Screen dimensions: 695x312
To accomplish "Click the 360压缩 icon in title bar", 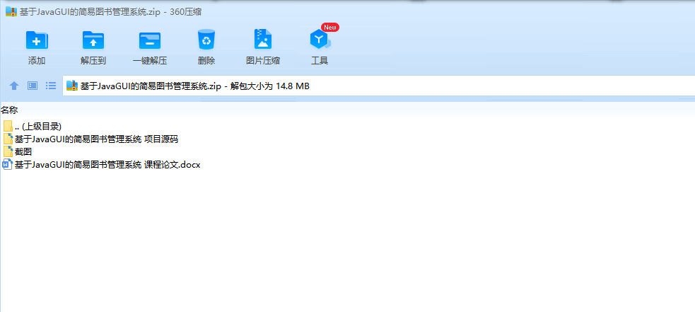I will [11, 12].
